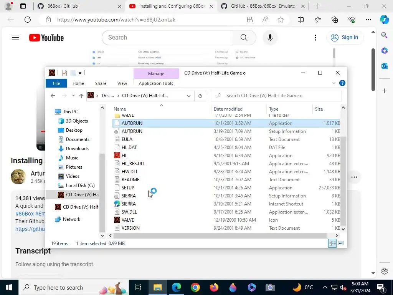The image size is (393, 295).
Task: Open recent locations dropdown in Explorer
Action: click(73, 96)
